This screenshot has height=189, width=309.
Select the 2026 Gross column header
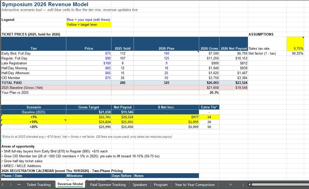point(209,44)
